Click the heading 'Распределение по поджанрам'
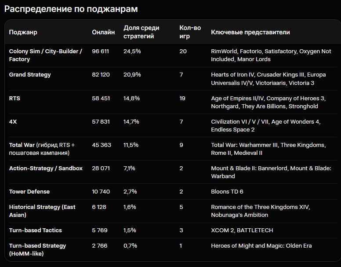 point(71,9)
